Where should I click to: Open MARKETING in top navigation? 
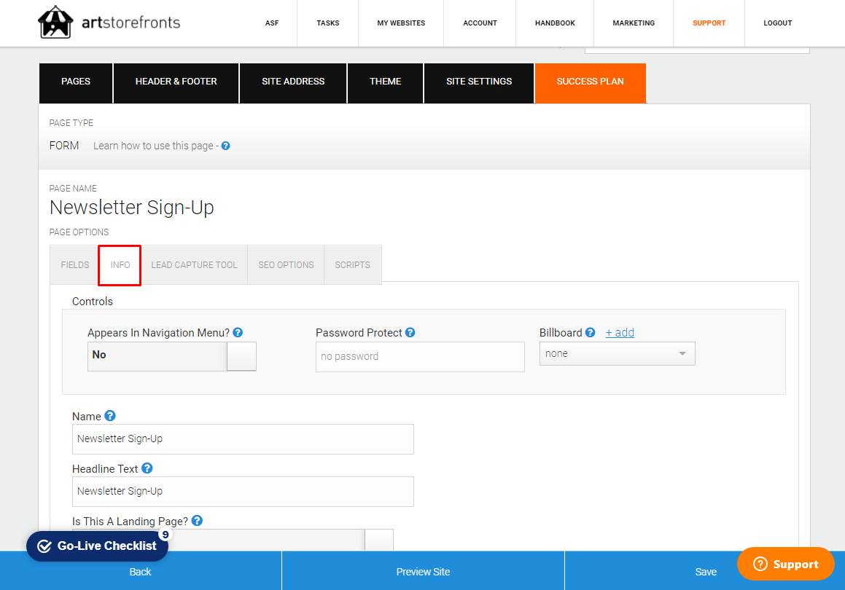pos(634,23)
